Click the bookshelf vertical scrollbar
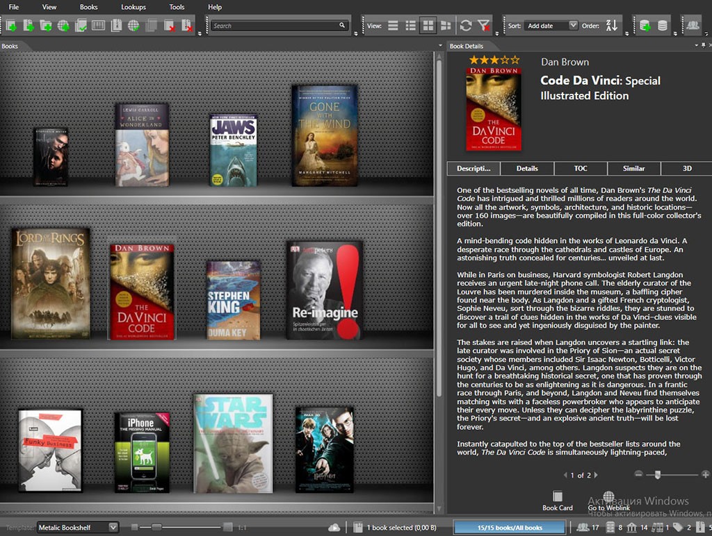 pyautogui.click(x=439, y=227)
